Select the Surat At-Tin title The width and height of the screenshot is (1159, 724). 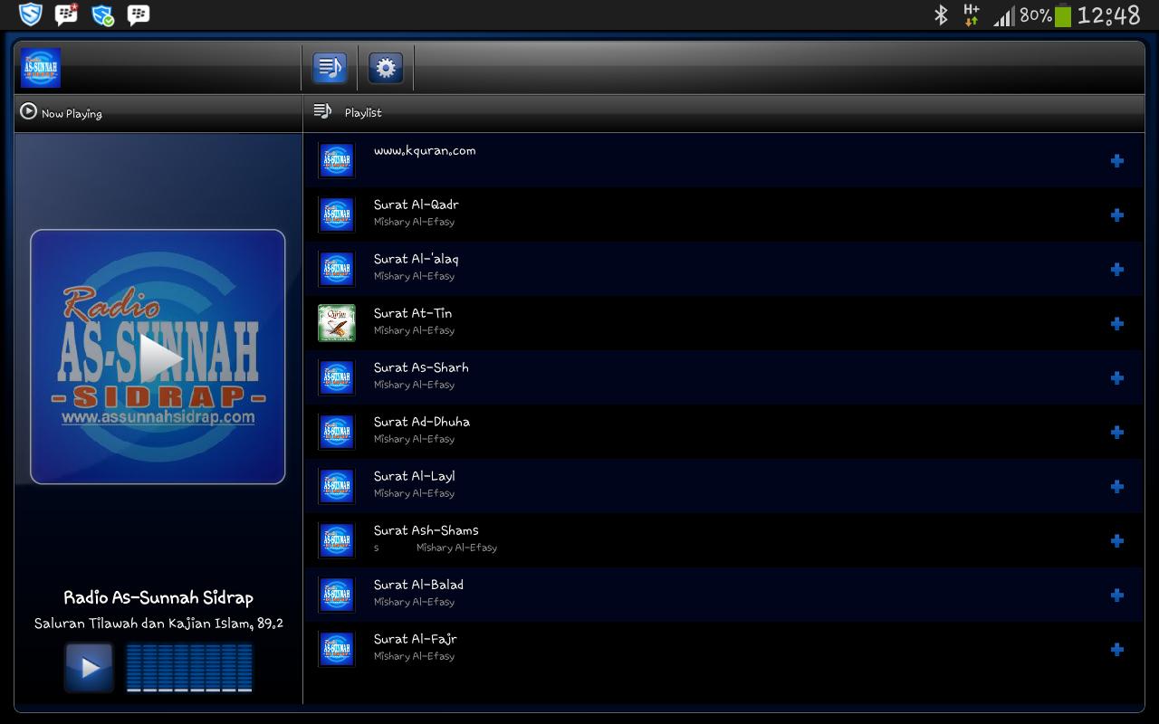tap(413, 313)
